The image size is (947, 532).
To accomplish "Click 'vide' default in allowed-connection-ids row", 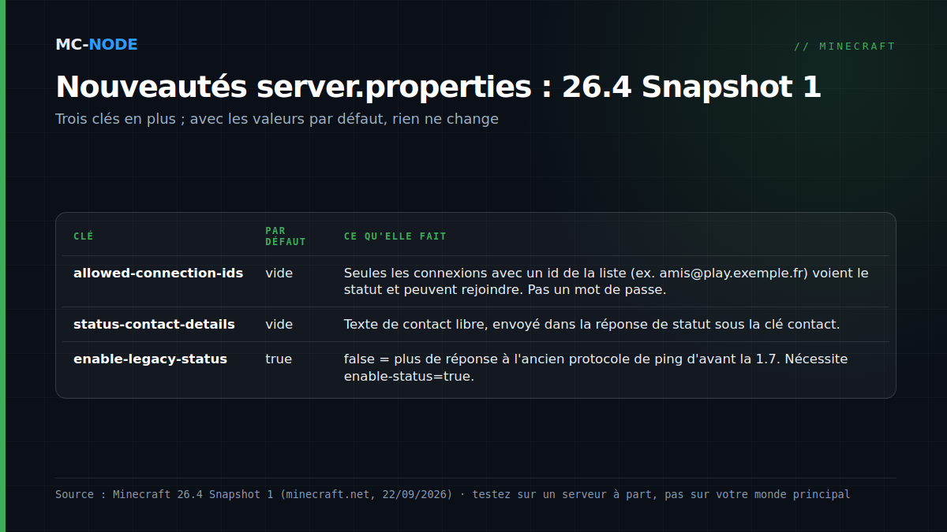I will (279, 273).
